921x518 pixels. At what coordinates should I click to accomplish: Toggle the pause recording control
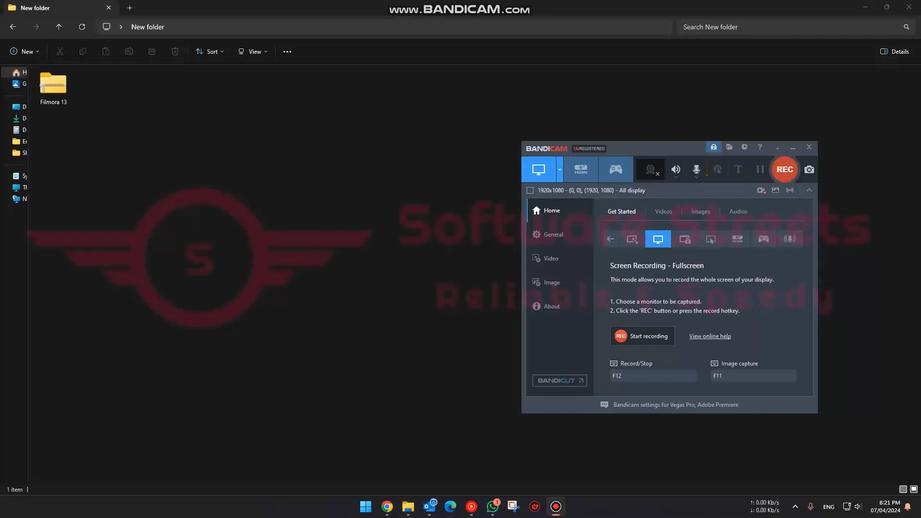click(x=760, y=169)
